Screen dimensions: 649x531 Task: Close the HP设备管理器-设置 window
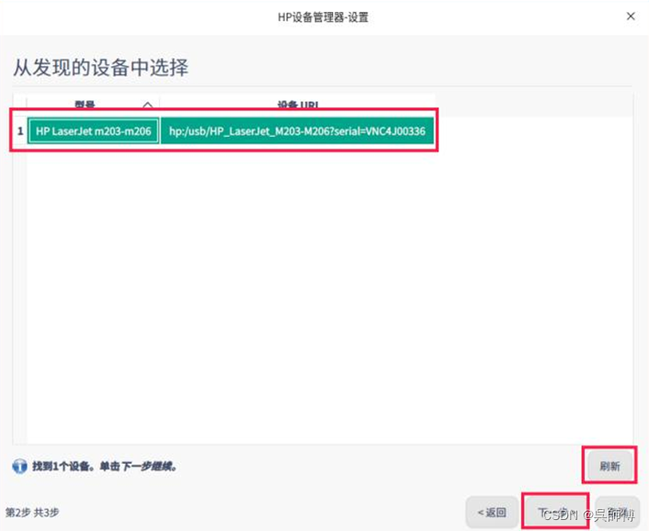631,17
